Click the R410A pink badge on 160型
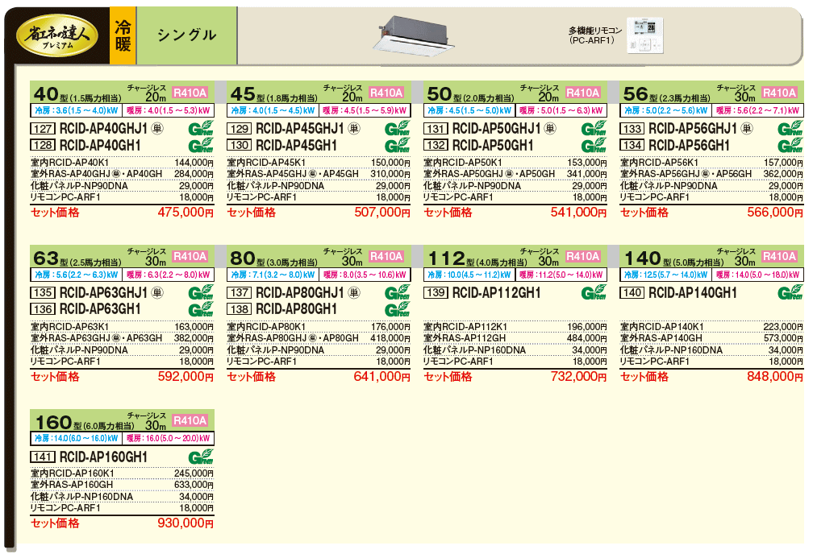Viewport: 813px width, 554px height. 190,420
